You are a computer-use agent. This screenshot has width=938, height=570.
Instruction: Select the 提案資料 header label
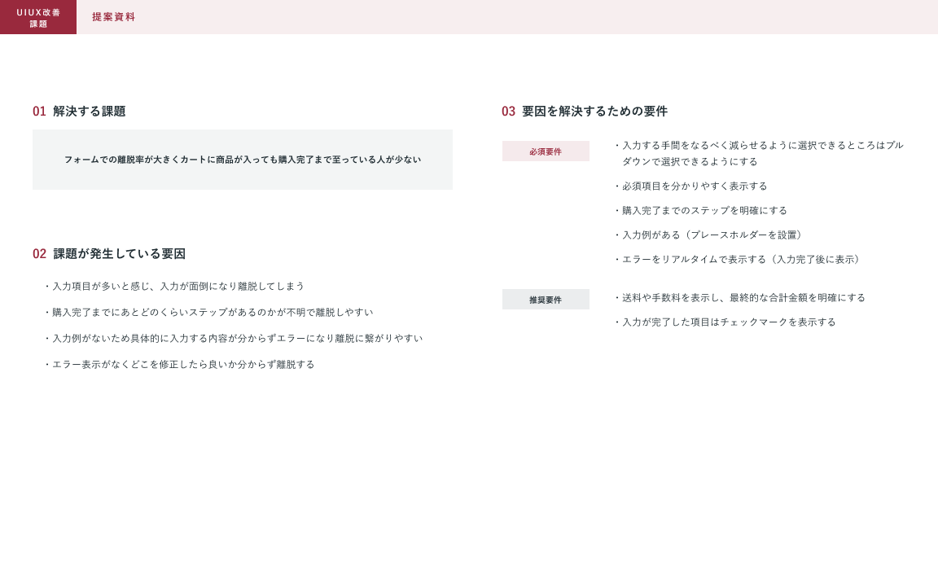coord(113,17)
